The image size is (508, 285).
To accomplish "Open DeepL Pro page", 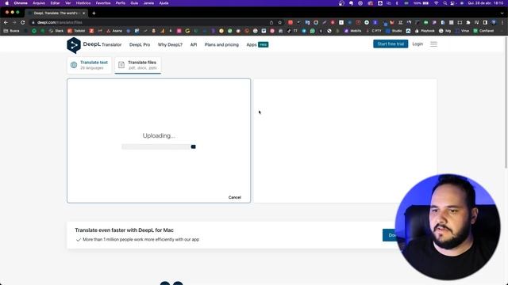I will (140, 44).
